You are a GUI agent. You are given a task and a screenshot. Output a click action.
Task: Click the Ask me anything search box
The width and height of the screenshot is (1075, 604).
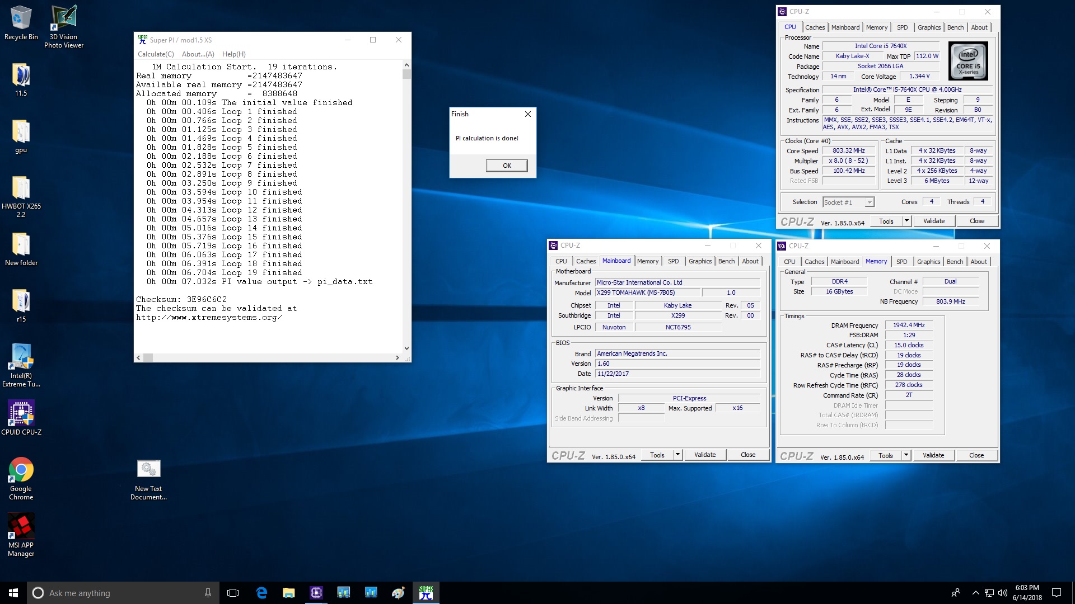(123, 593)
